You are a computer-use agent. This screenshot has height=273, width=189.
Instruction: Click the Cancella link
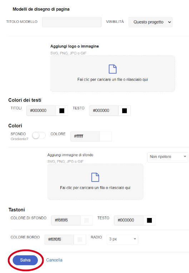click(54, 260)
